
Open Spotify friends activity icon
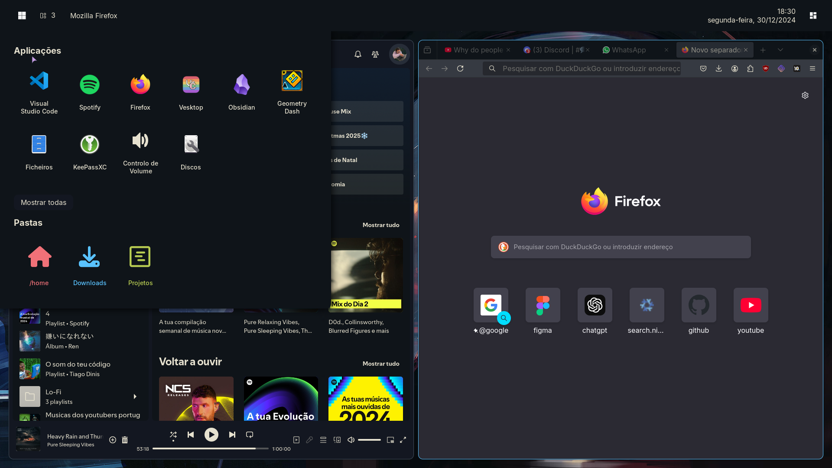click(x=375, y=54)
